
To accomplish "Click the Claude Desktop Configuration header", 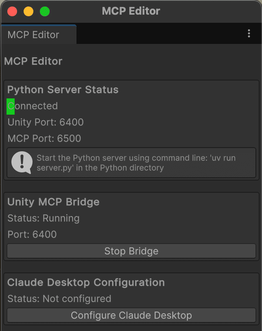I will click(x=84, y=282).
